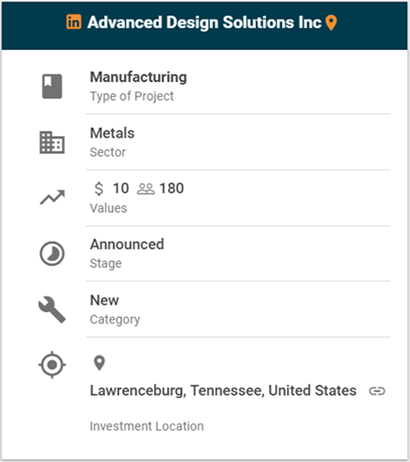Click the Announced stage value

tap(127, 244)
